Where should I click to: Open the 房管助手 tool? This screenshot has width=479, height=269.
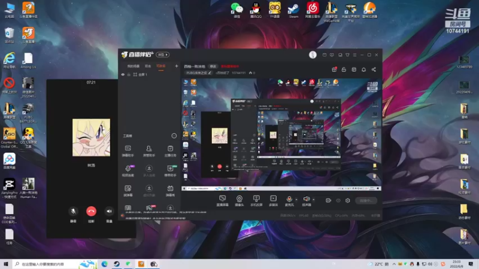click(149, 151)
